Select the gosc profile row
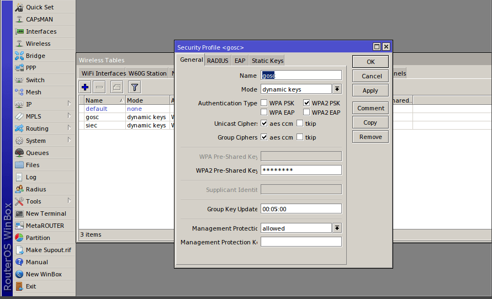Screen dimensions: 492x299 pyautogui.click(x=127, y=117)
